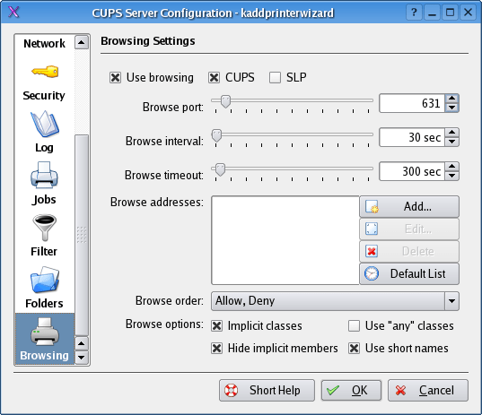Viewport: 482px width, 415px height.
Task: Enable the SLP protocol checkbox
Action: click(x=275, y=78)
